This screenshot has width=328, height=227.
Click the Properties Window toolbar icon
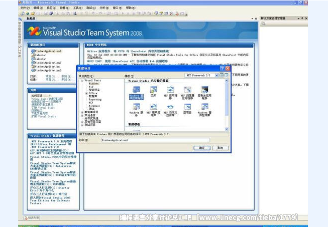161,14
